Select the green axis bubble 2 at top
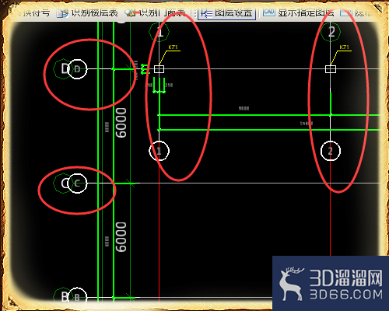This screenshot has height=311, width=389. point(331,32)
